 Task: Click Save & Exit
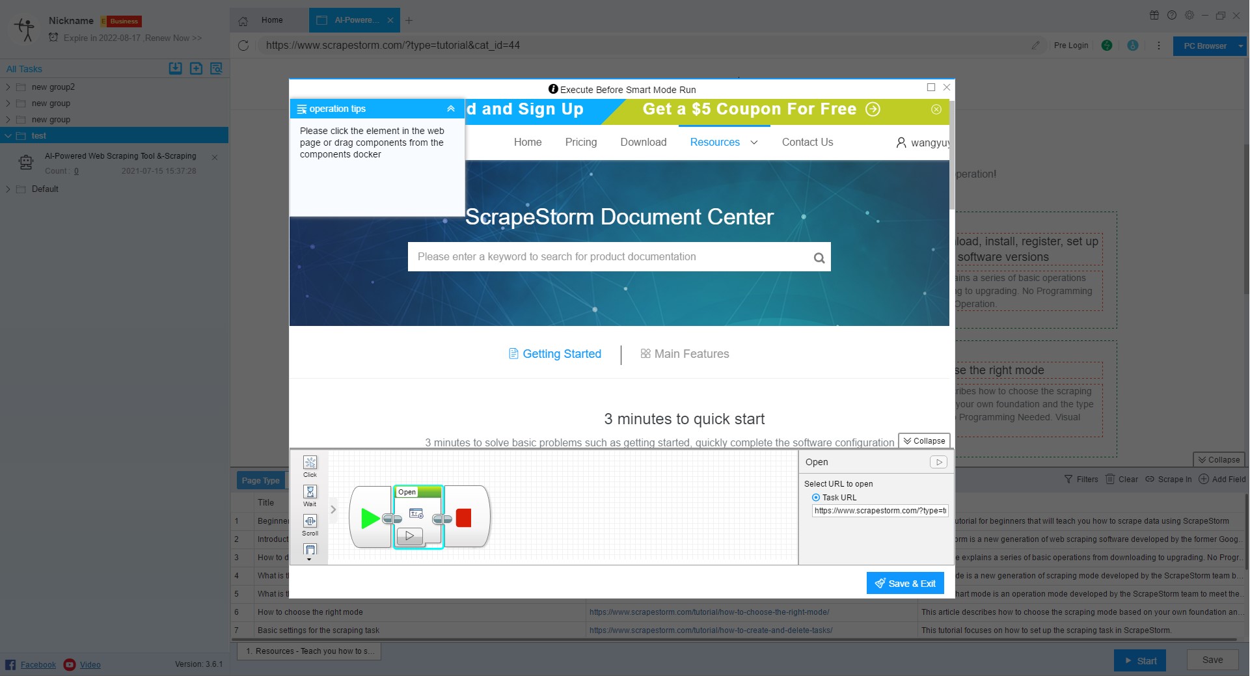pyautogui.click(x=905, y=584)
